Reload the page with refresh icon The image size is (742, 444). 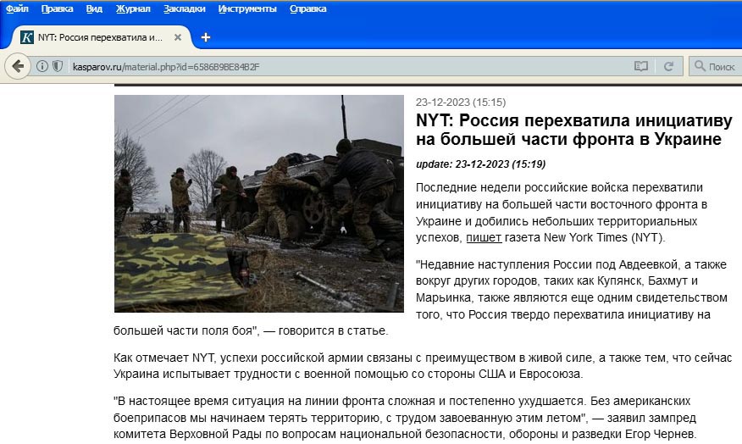click(x=668, y=66)
